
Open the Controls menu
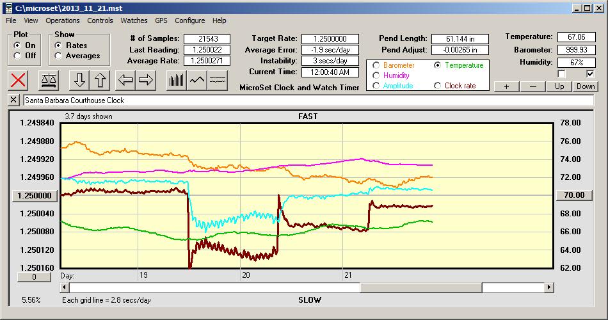[x=100, y=20]
